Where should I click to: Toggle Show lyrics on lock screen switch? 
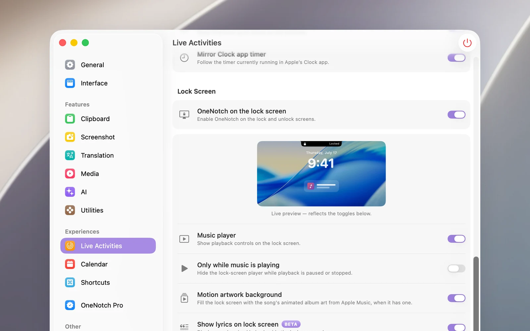coord(456,327)
